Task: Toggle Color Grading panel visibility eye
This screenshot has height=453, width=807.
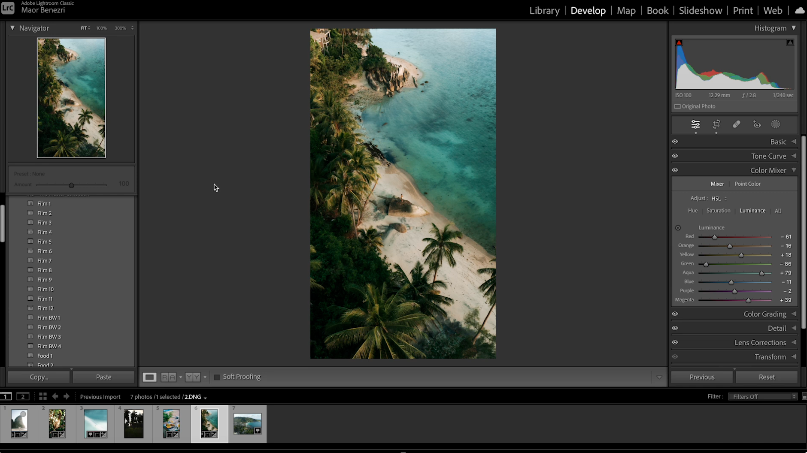Action: coord(675,314)
